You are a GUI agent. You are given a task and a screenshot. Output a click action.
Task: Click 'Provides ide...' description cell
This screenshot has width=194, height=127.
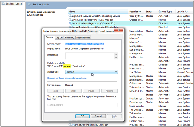tap(136, 125)
